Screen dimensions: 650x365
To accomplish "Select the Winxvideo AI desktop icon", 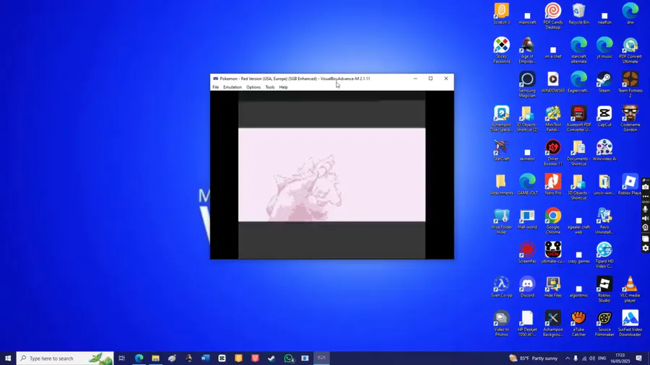I will point(604,151).
